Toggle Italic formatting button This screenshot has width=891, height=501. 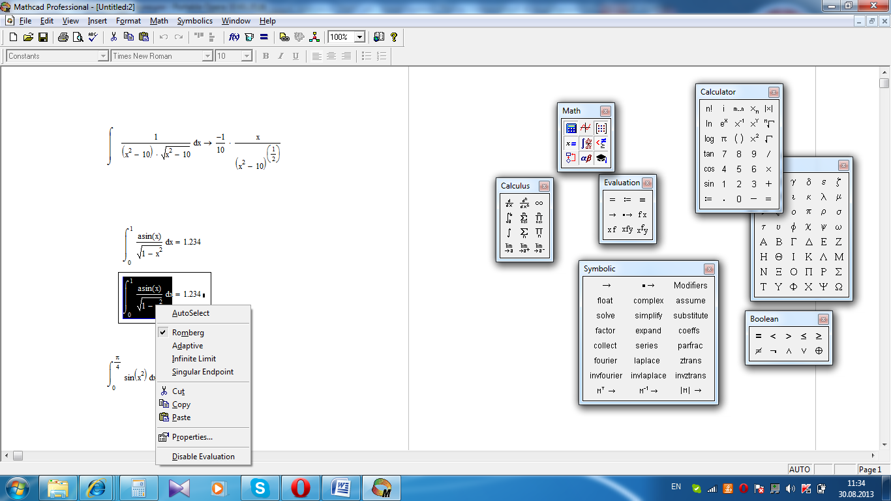click(280, 56)
